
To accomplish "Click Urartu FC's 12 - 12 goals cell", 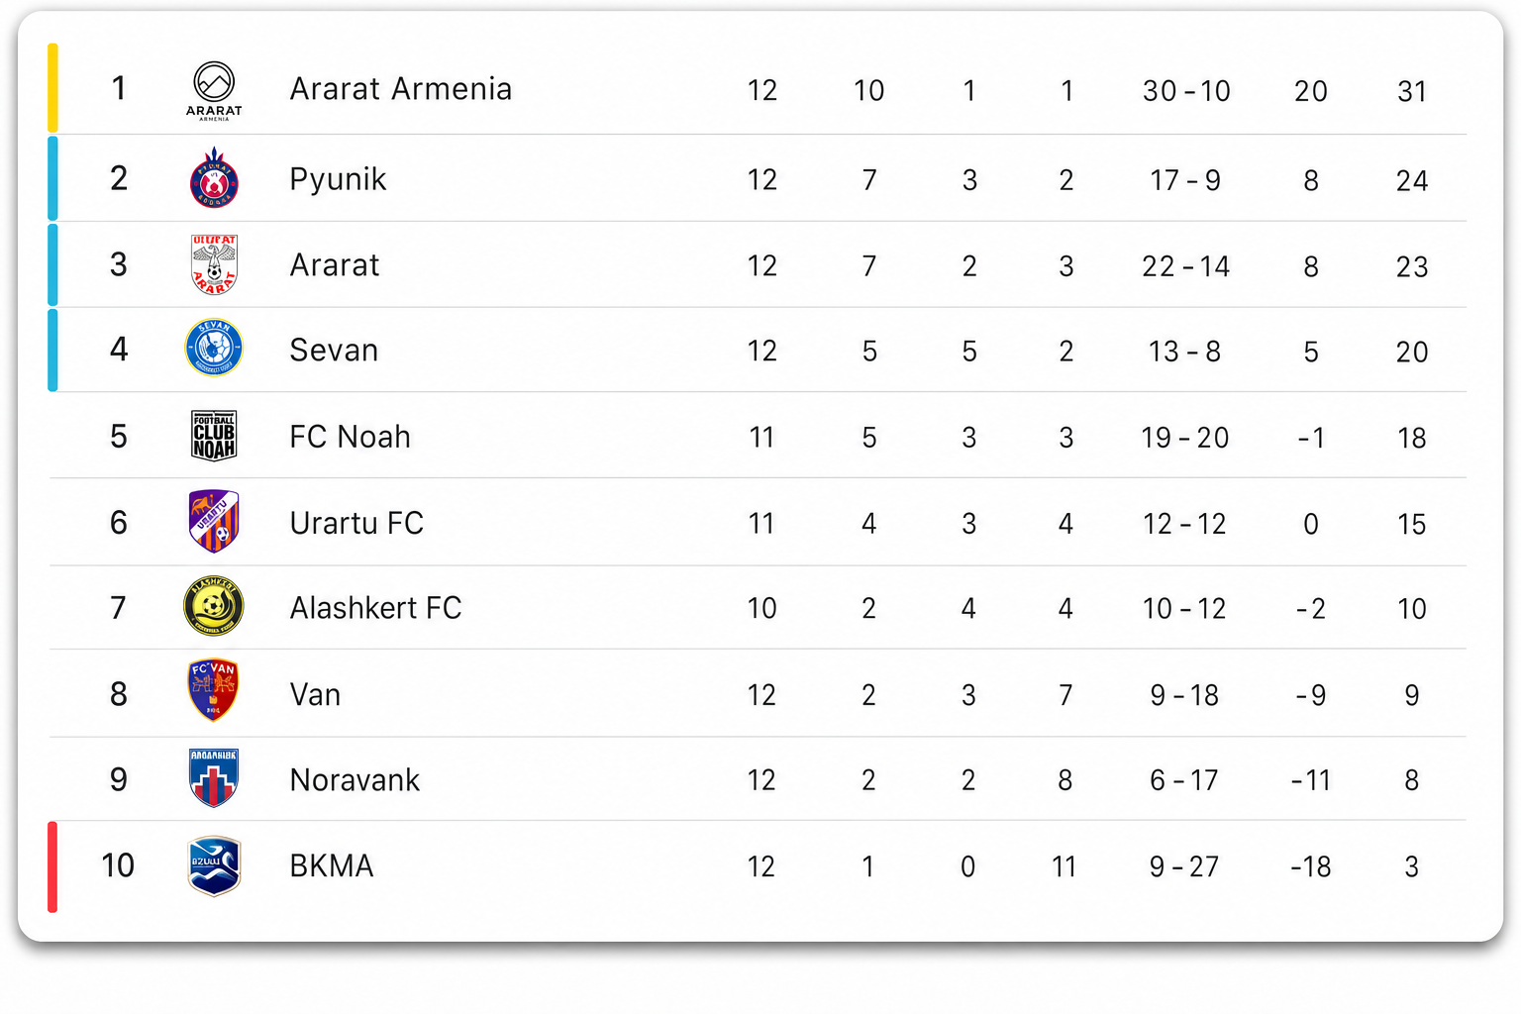I will 1184,524.
